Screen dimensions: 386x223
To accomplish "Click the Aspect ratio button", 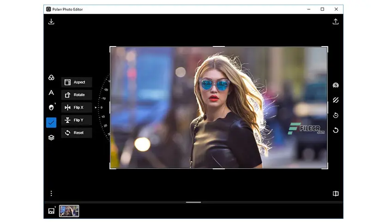I will click(x=77, y=82).
